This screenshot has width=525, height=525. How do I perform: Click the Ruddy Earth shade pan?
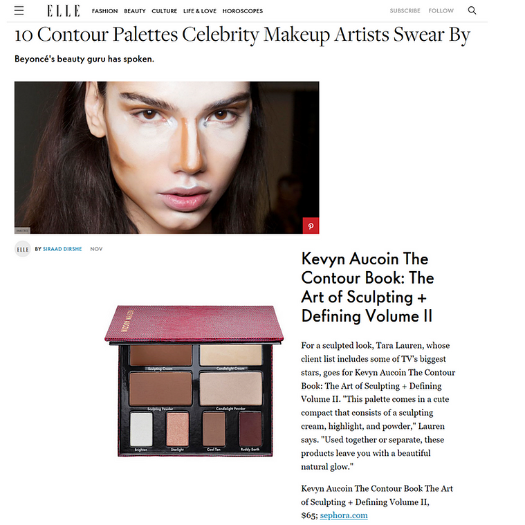(x=250, y=429)
